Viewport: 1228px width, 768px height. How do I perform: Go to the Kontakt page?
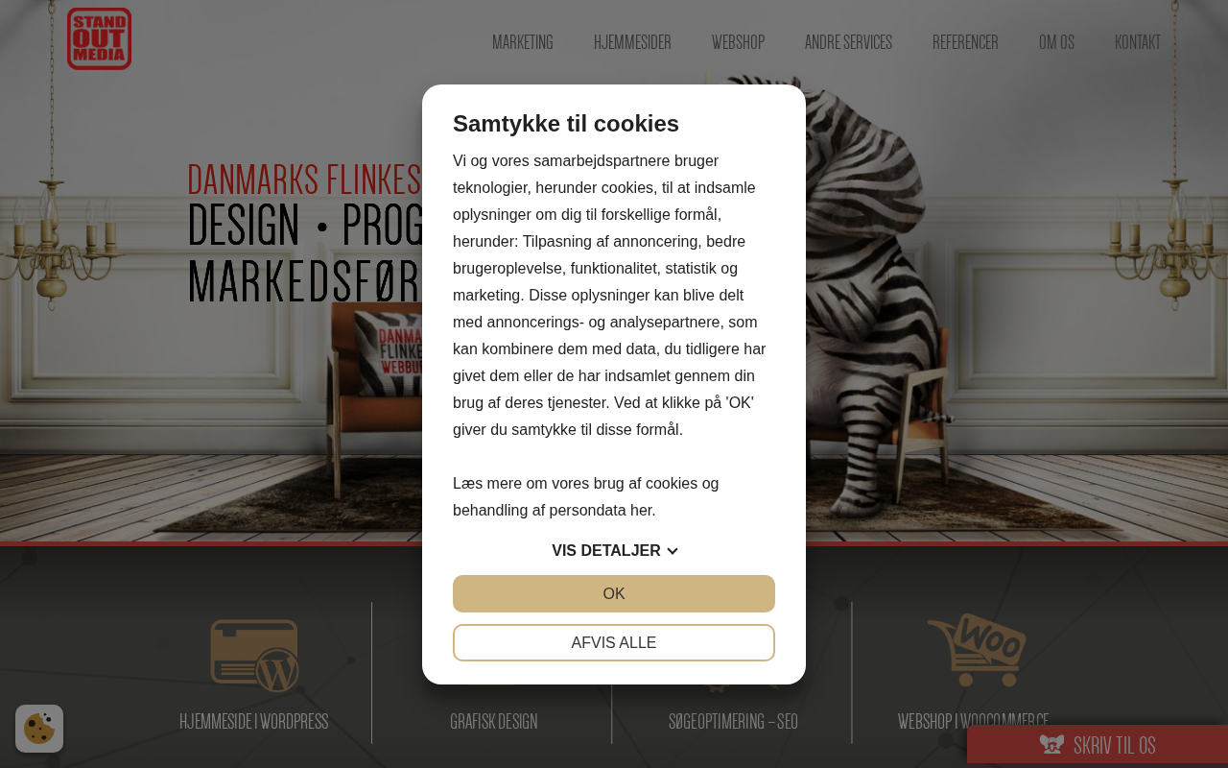1138,42
